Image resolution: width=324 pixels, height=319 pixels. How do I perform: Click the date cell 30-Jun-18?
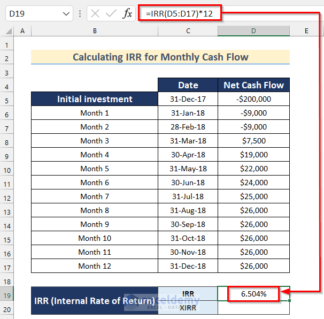pos(188,183)
